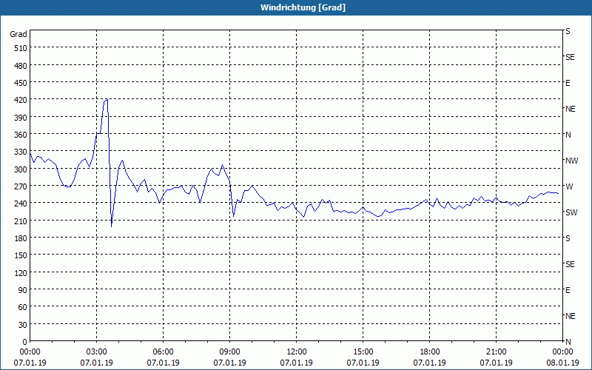The image size is (592, 370).
Task: Select the 150 degree tick label
Action: point(21,255)
